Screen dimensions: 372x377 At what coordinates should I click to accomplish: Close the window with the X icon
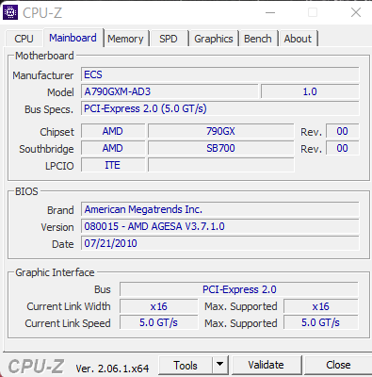point(356,12)
